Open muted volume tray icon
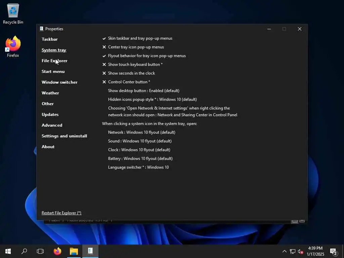The image size is (344, 258). 300,251
